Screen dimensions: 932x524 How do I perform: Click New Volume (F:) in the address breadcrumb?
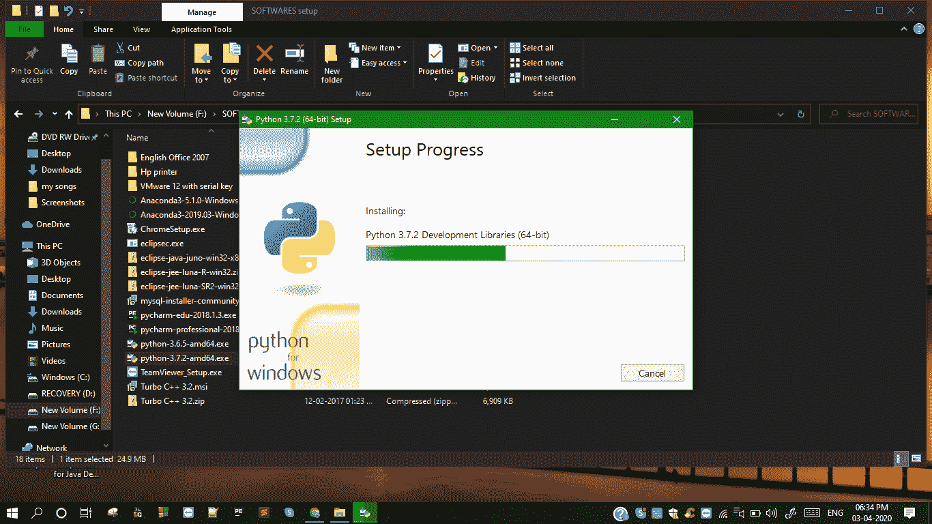pos(177,114)
